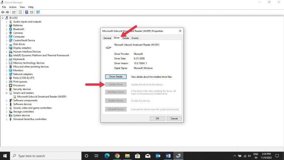Open File Explorer from taskbar
This screenshot has width=284, height=160.
[127, 156]
